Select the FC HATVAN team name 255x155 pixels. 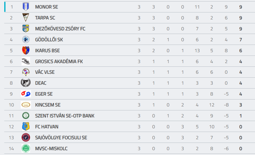point(47,126)
